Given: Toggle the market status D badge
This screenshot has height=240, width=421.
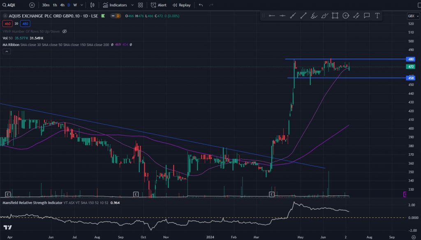Looking at the screenshot, I should pyautogui.click(x=118, y=16).
